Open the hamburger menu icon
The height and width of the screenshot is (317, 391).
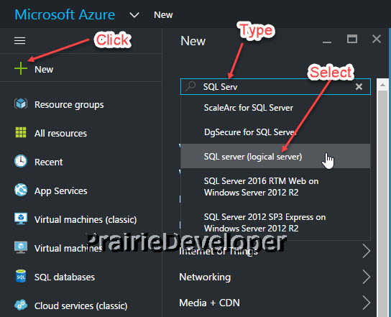19,40
